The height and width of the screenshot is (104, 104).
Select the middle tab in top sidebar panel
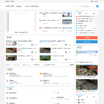(x=87, y=14)
